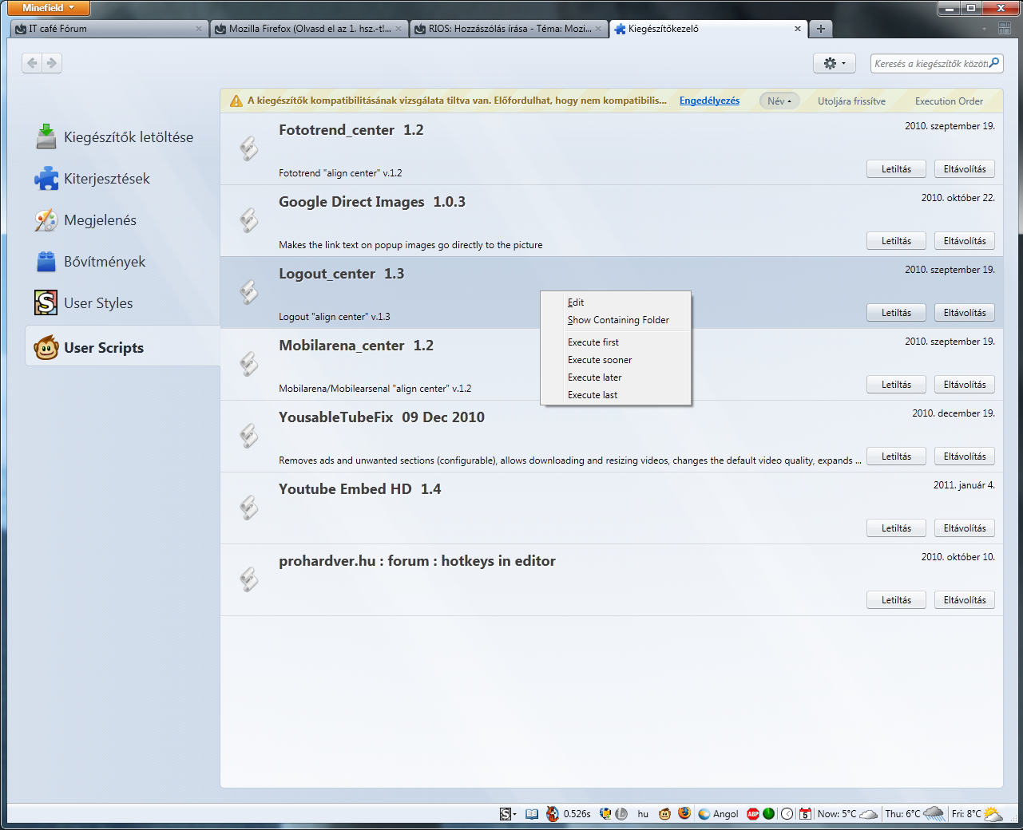The height and width of the screenshot is (830, 1023).
Task: Click the Adblock Plus ABP status icon
Action: [752, 814]
